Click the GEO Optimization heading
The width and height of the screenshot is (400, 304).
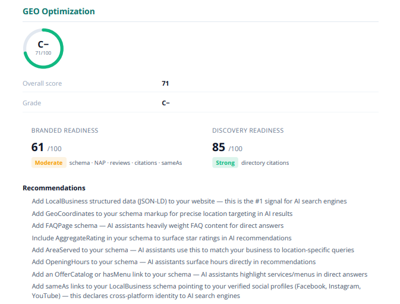click(x=59, y=11)
